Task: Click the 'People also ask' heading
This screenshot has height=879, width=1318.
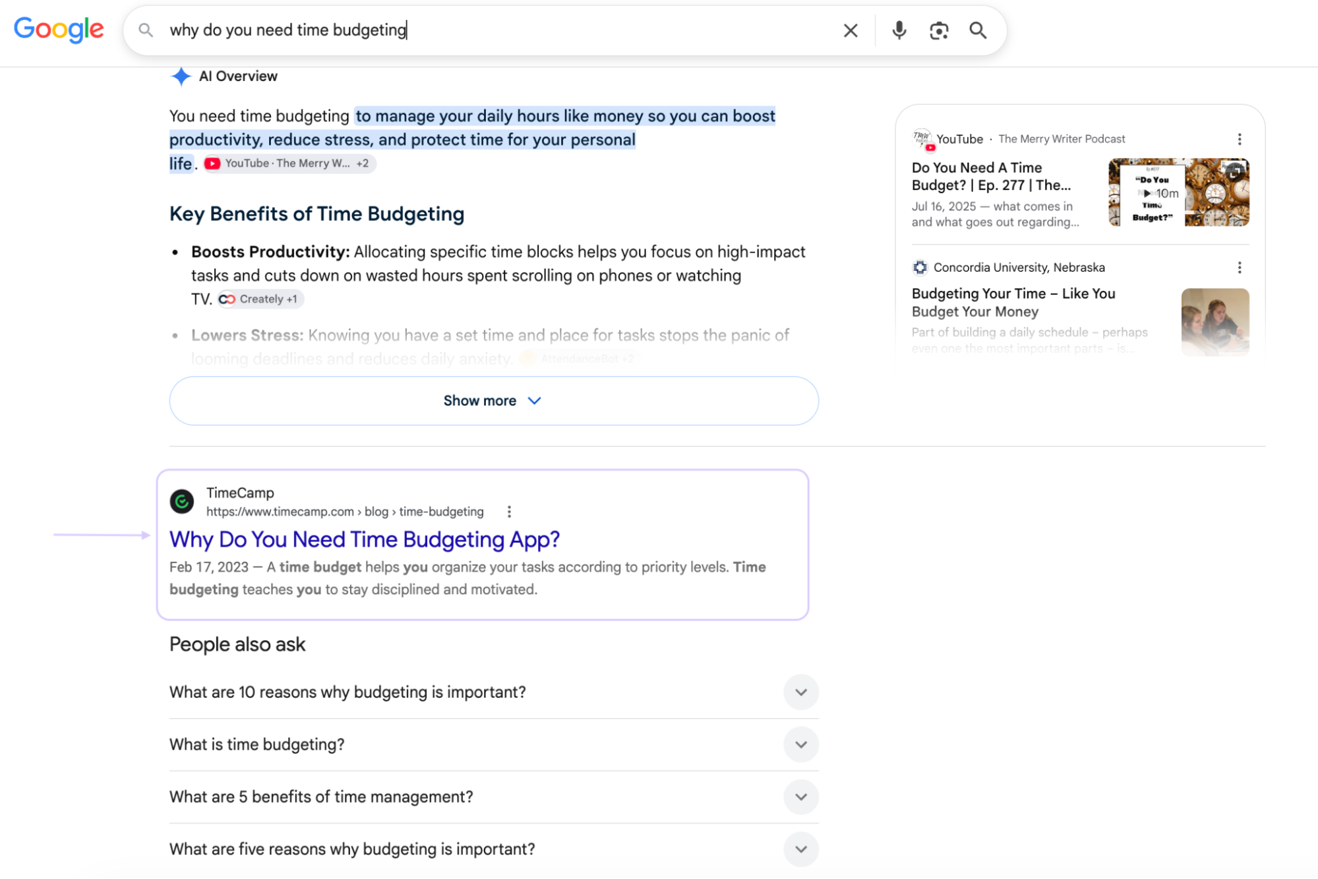Action: tap(237, 644)
